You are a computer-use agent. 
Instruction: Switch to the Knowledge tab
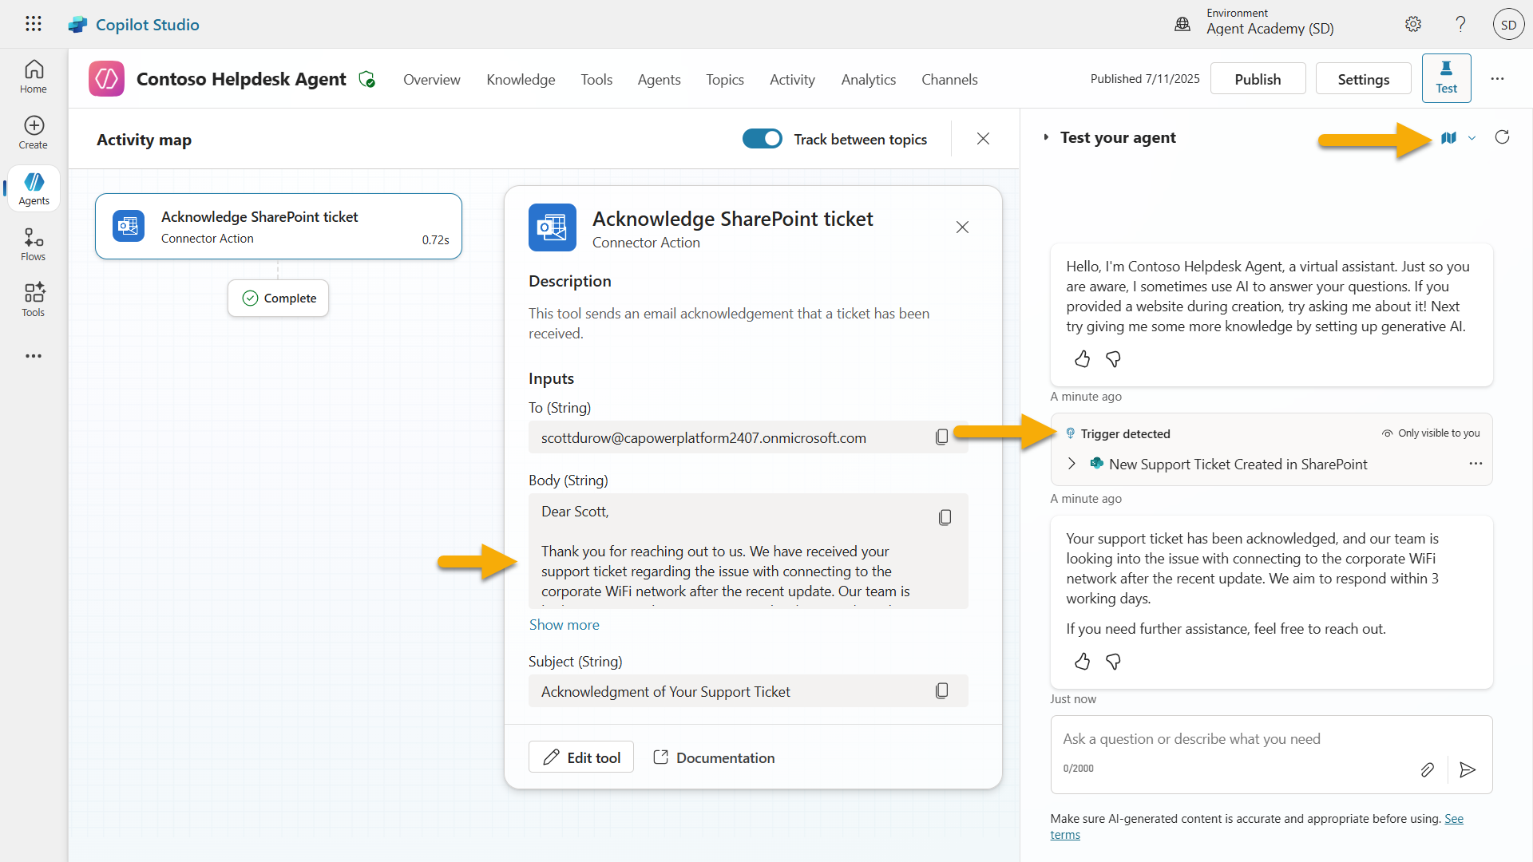[521, 79]
